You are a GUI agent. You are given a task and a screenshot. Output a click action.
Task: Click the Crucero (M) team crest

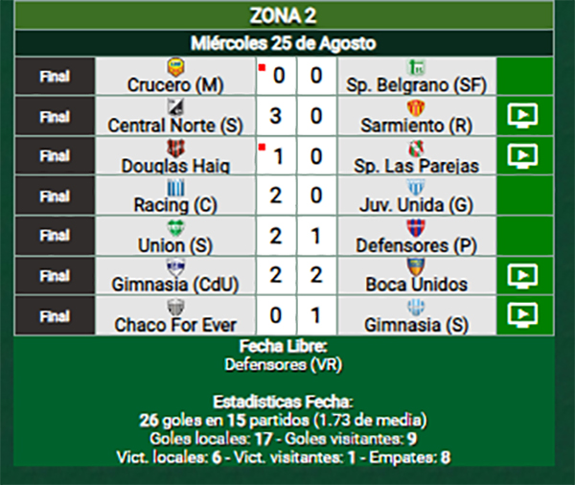click(x=175, y=67)
